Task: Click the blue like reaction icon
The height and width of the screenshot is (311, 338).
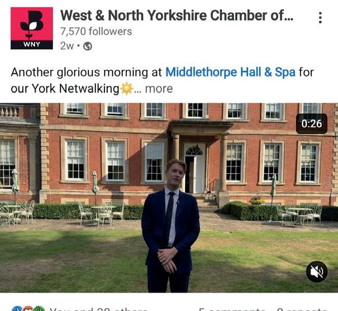Action: coord(17,309)
